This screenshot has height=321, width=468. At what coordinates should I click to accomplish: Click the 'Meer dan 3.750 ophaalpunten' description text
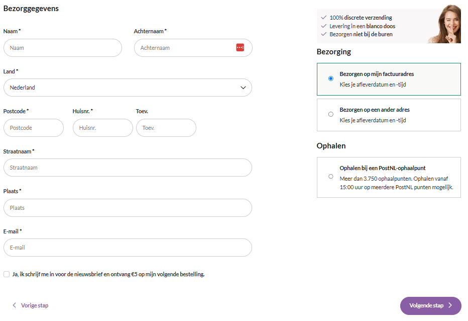pyautogui.click(x=396, y=183)
